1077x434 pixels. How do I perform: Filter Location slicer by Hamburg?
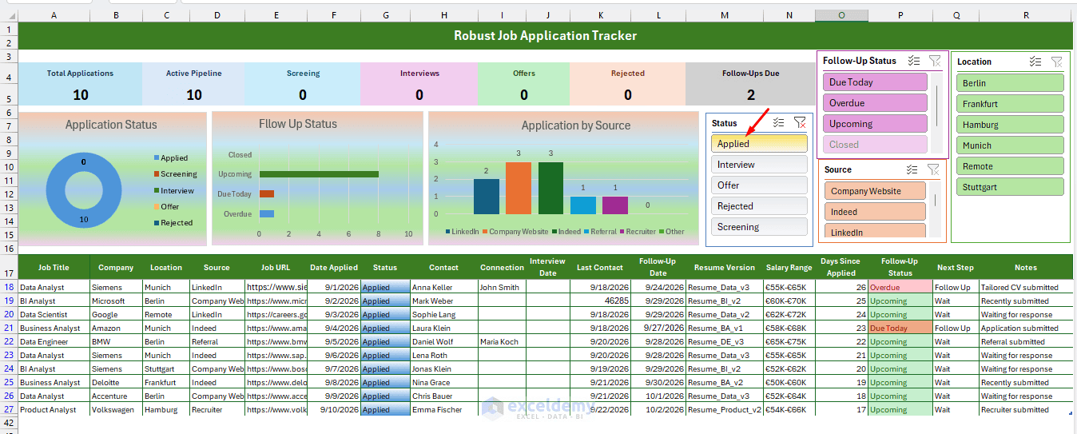point(1010,125)
